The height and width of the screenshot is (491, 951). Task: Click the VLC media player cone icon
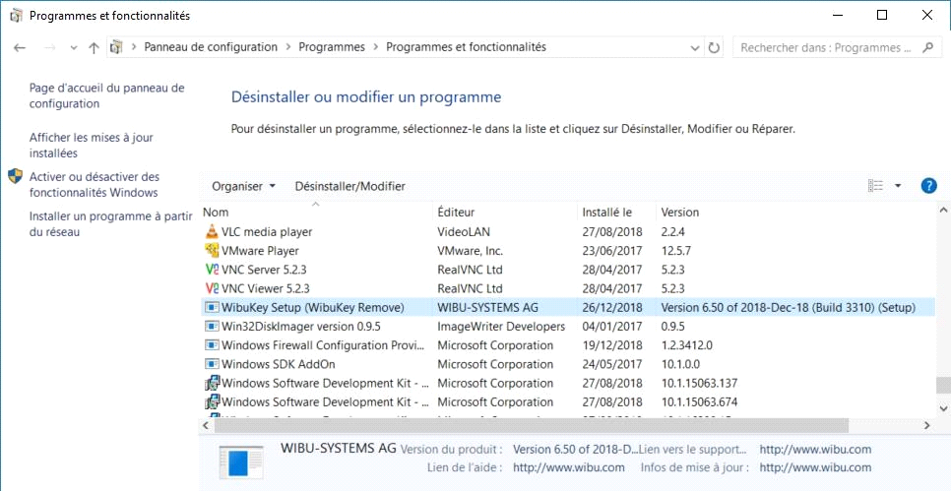211,231
